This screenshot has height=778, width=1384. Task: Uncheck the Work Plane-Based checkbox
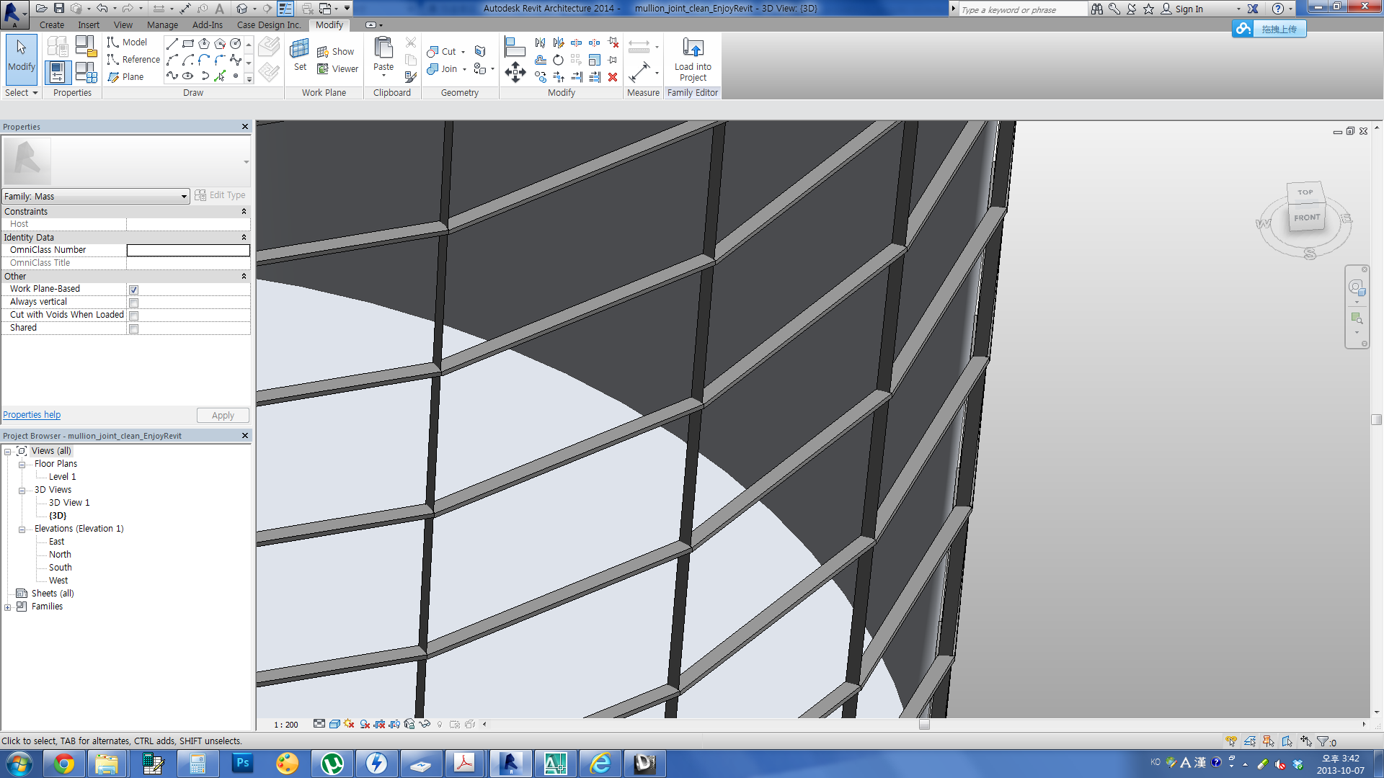(134, 290)
